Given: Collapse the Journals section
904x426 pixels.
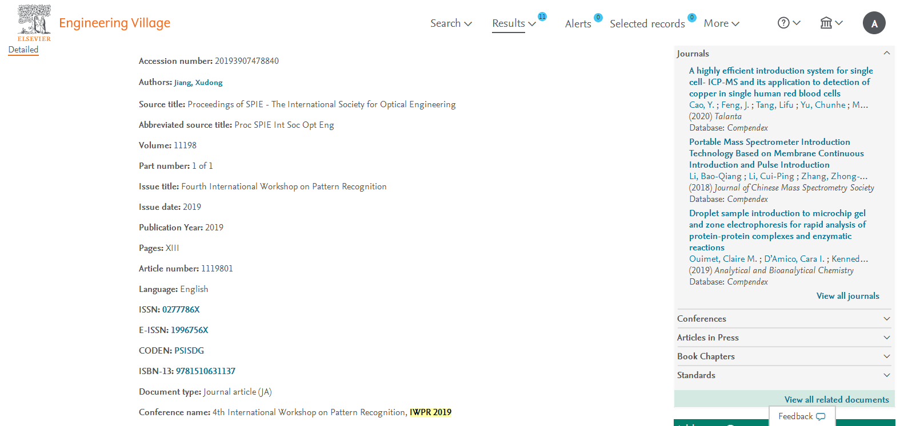Looking at the screenshot, I should [x=887, y=53].
